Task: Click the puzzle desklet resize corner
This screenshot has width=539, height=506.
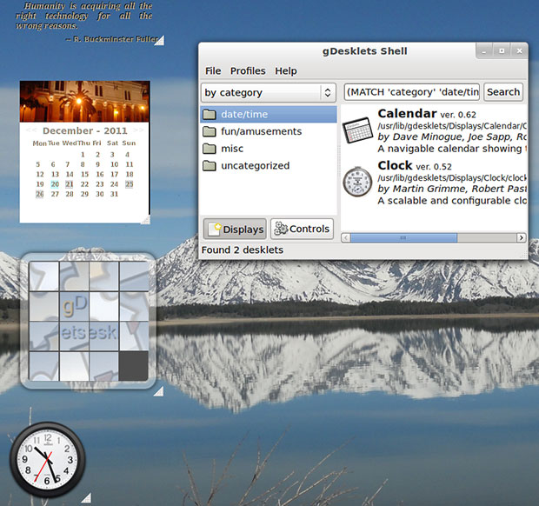Action: point(159,391)
